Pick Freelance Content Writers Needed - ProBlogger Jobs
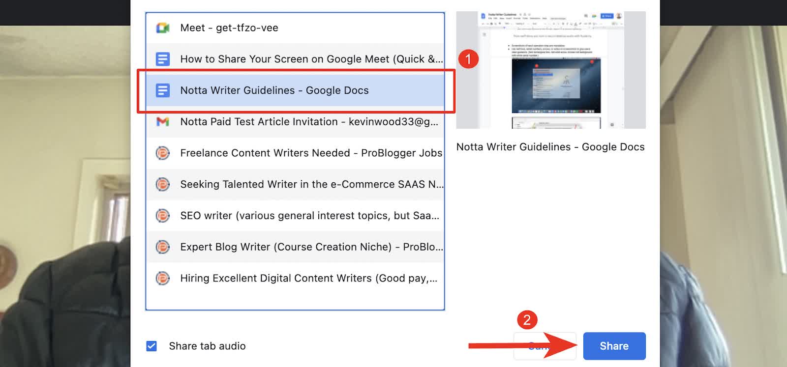This screenshot has width=787, height=367. (x=295, y=153)
